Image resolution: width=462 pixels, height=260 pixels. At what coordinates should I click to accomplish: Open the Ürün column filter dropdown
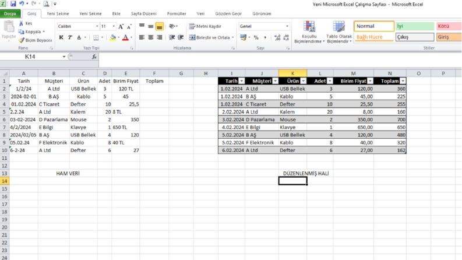(x=303, y=81)
